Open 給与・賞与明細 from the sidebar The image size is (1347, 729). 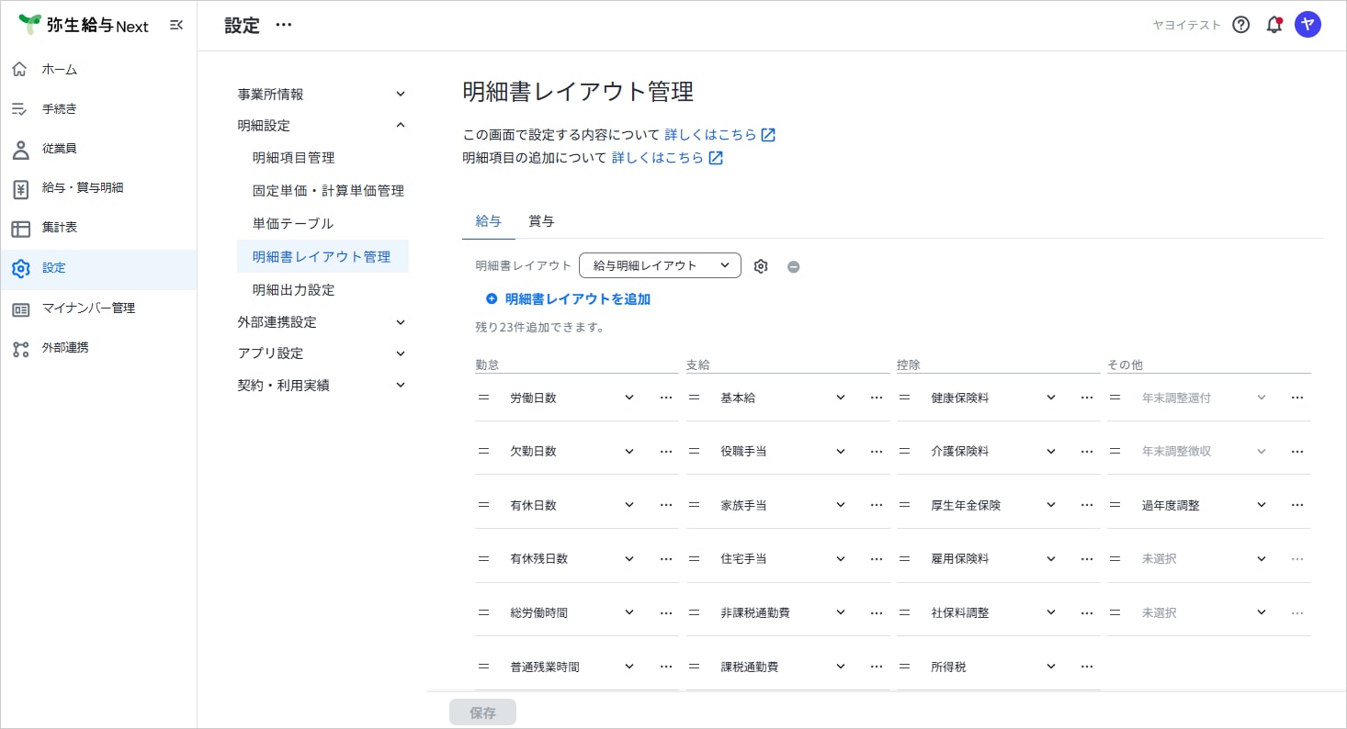click(x=82, y=188)
